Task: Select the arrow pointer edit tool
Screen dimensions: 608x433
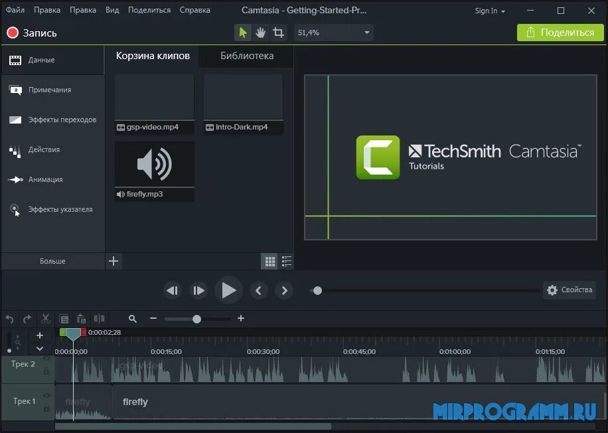Action: [x=243, y=33]
